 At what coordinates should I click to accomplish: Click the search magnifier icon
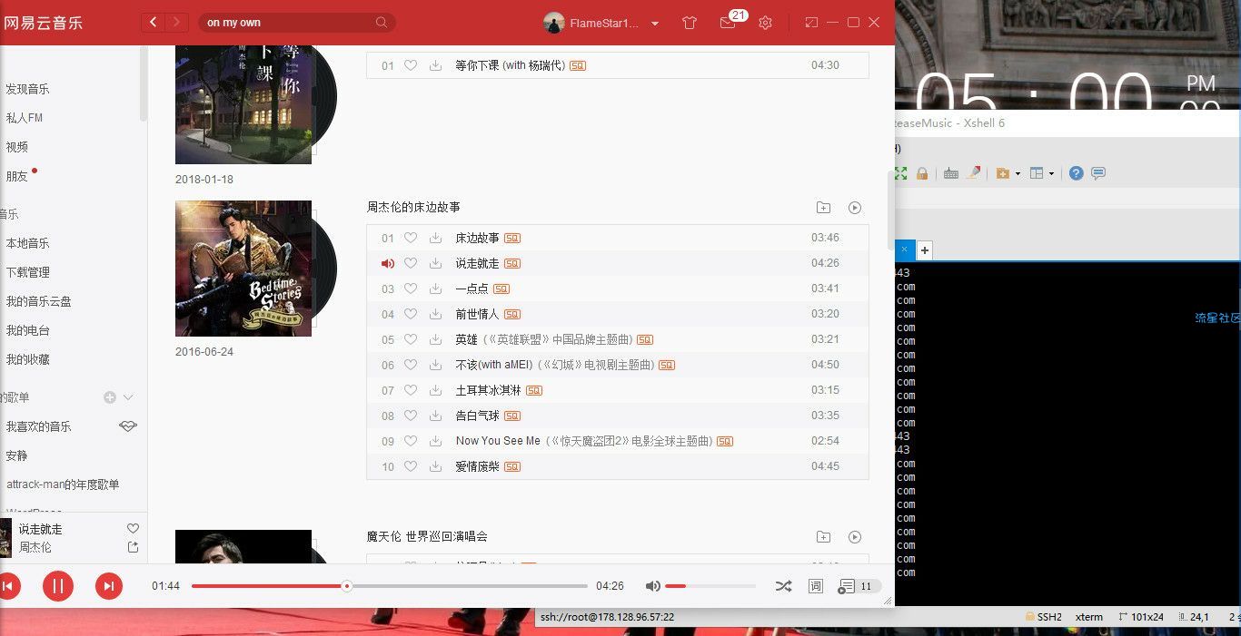click(x=382, y=23)
